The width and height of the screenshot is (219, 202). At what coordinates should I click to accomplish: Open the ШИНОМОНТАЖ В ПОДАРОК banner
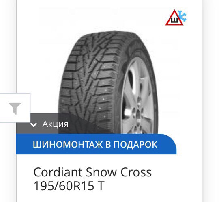click(97, 144)
